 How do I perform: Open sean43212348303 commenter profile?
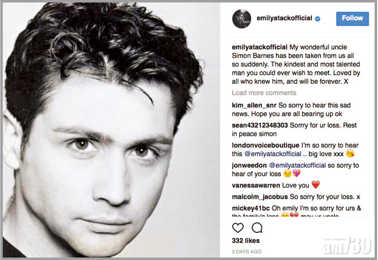[x=260, y=125]
